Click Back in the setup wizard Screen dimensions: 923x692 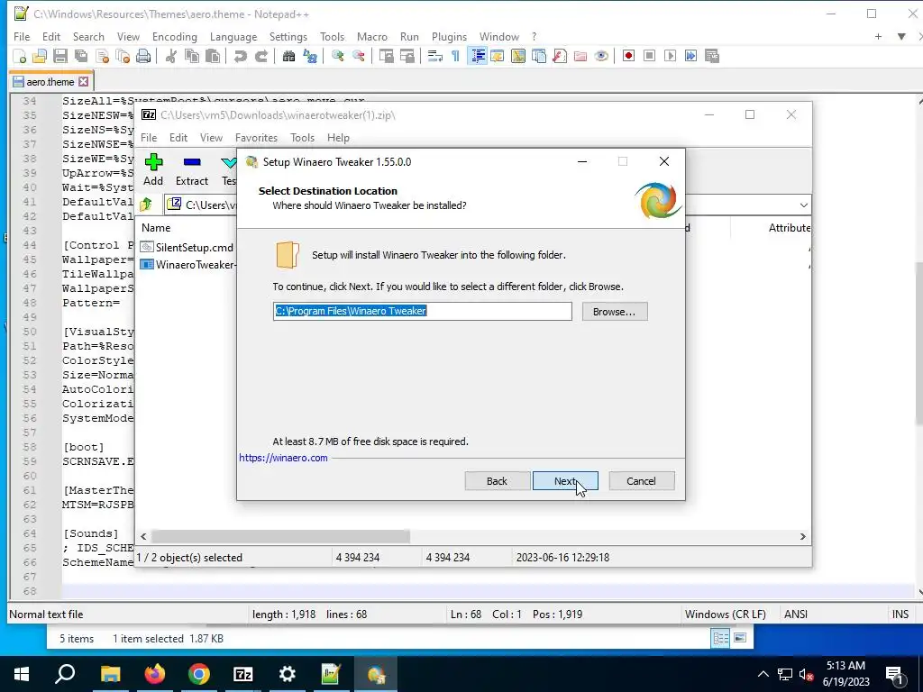click(497, 481)
